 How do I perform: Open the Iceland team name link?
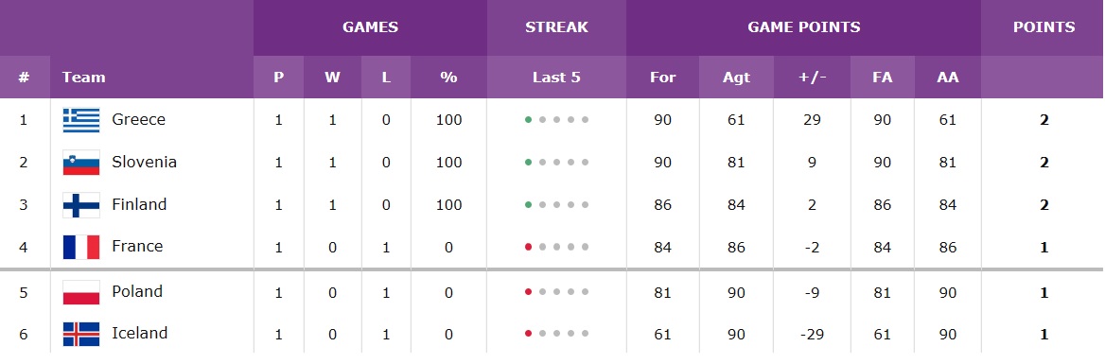139,333
